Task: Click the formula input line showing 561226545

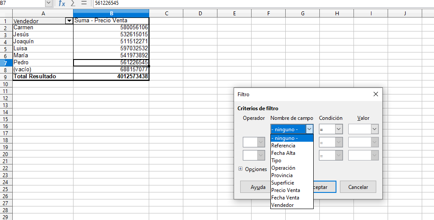Action: point(263,3)
